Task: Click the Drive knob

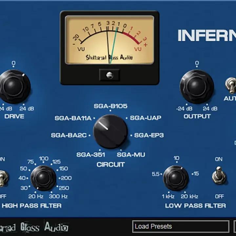Action: [14, 87]
